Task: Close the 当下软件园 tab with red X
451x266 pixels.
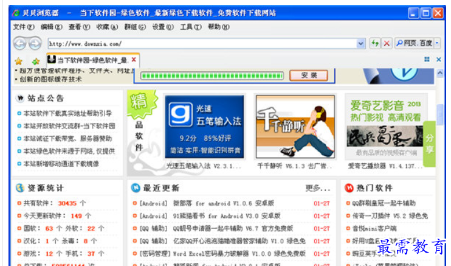Action: 134,60
